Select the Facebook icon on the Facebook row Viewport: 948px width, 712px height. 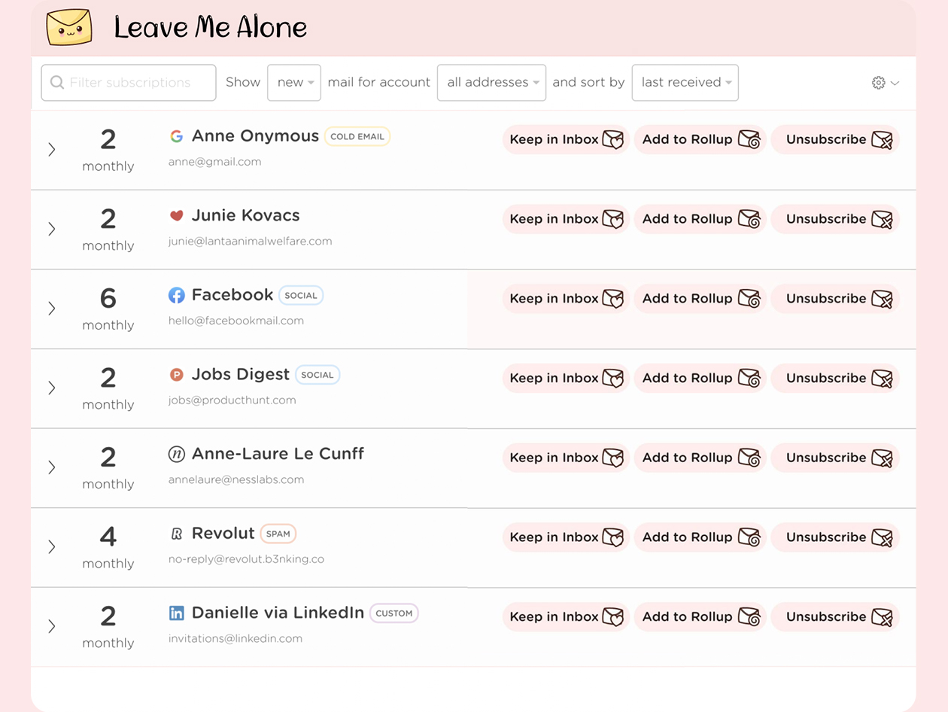point(176,295)
